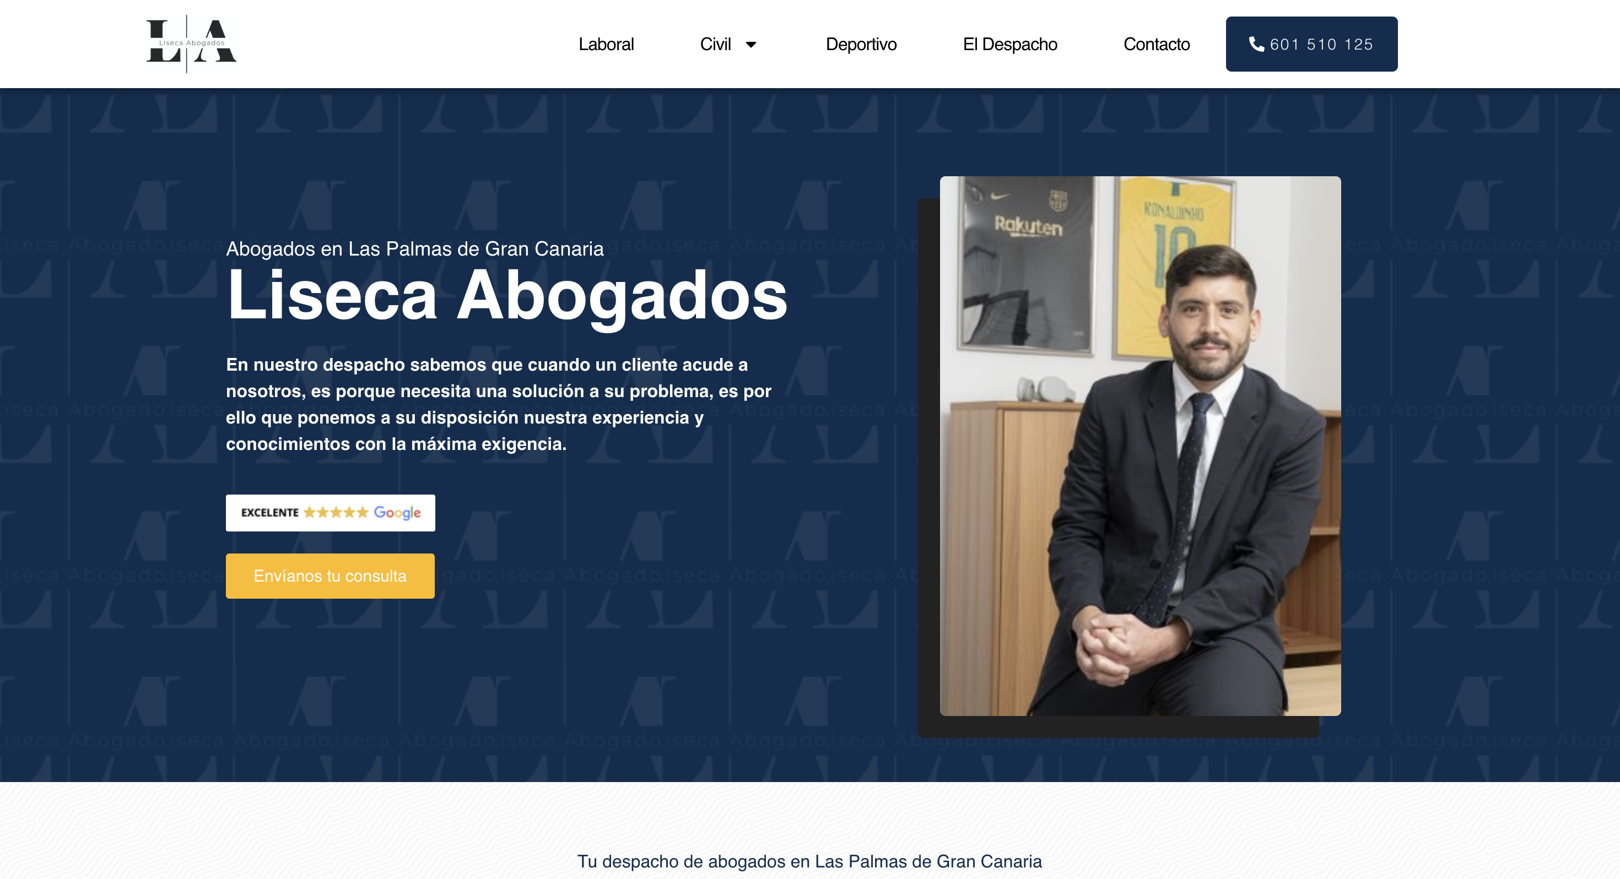Expand the Civil menu dropdown arrow
1620x879 pixels.
pos(751,45)
